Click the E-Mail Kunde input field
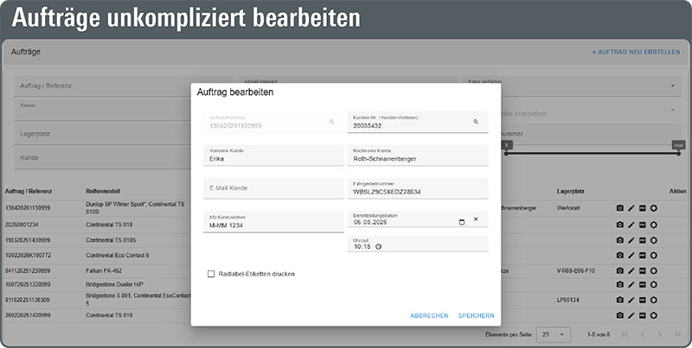The height and width of the screenshot is (348, 692). (273, 188)
